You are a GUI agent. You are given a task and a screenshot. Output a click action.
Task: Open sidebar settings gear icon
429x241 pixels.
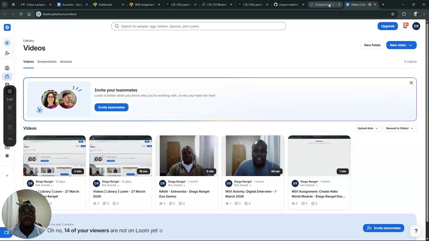pos(7,156)
